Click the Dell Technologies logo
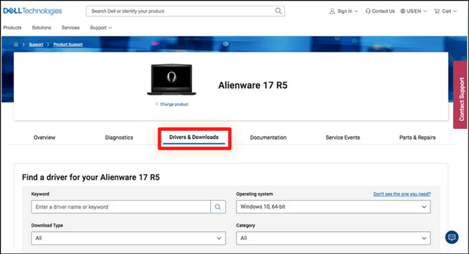Image resolution: width=469 pixels, height=254 pixels. tap(33, 11)
